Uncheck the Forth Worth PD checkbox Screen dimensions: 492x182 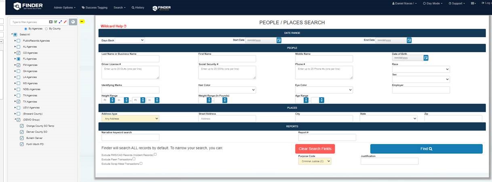22,144
